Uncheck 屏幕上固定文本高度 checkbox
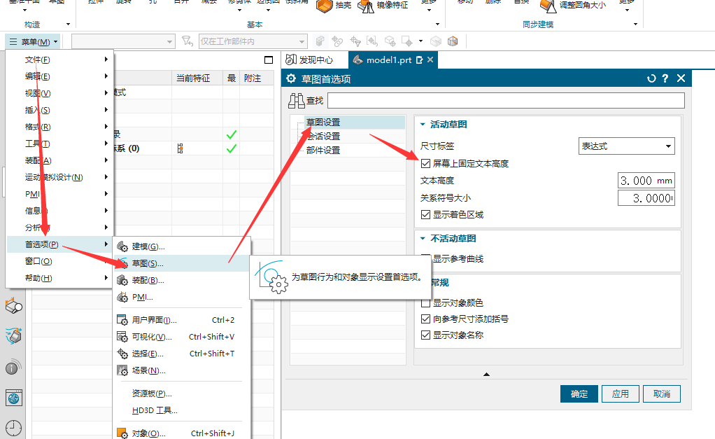Screen dimensions: 715x439 [x=426, y=164]
